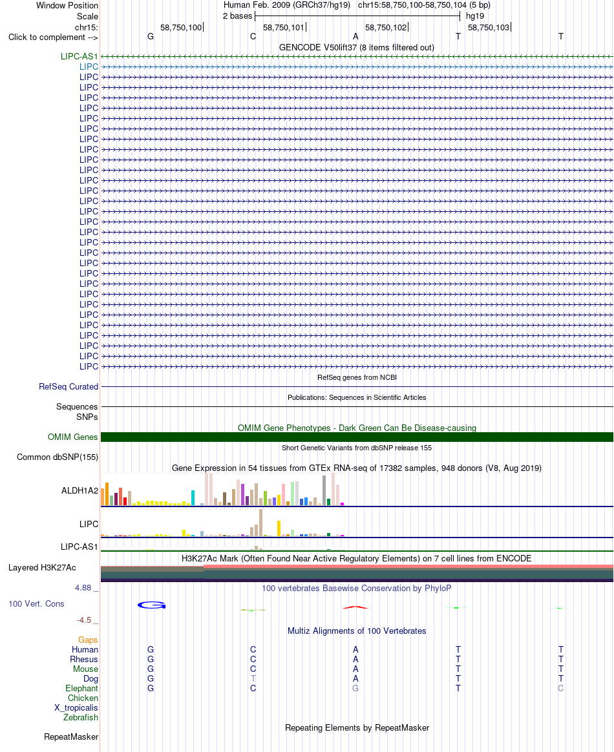Open the GTEx Gene Expression track title

click(356, 468)
